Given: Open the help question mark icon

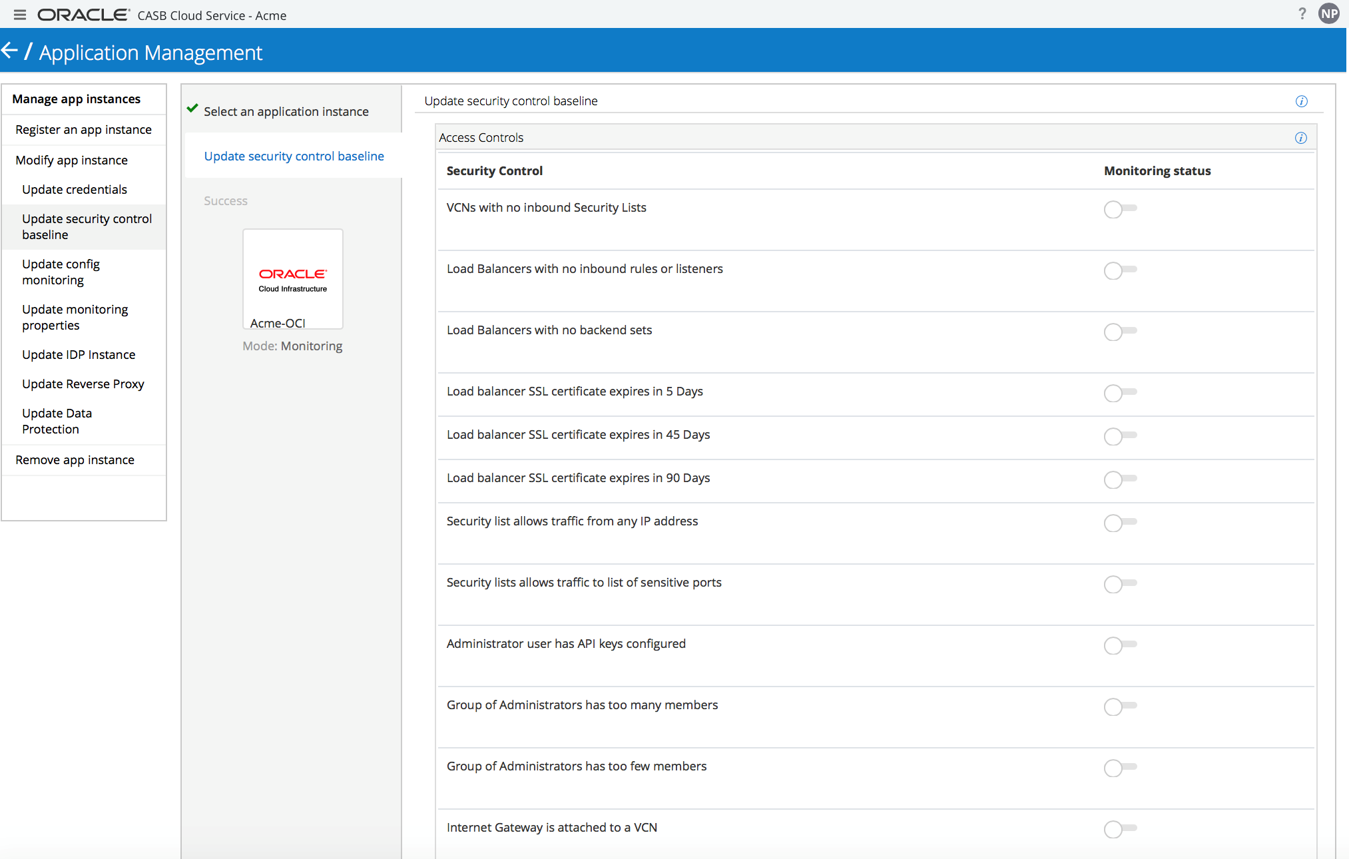Looking at the screenshot, I should coord(1302,14).
